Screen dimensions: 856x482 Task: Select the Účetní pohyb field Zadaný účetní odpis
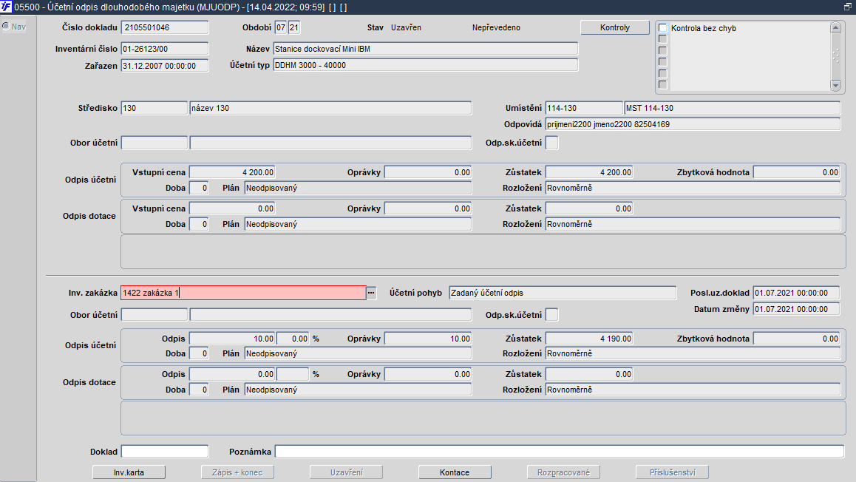(x=563, y=293)
